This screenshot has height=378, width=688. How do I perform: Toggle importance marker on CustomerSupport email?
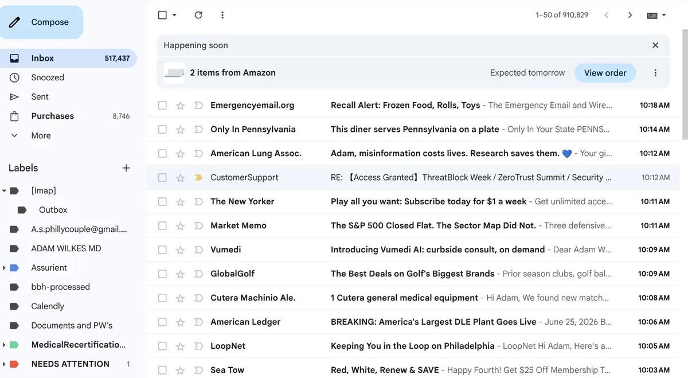click(x=198, y=178)
